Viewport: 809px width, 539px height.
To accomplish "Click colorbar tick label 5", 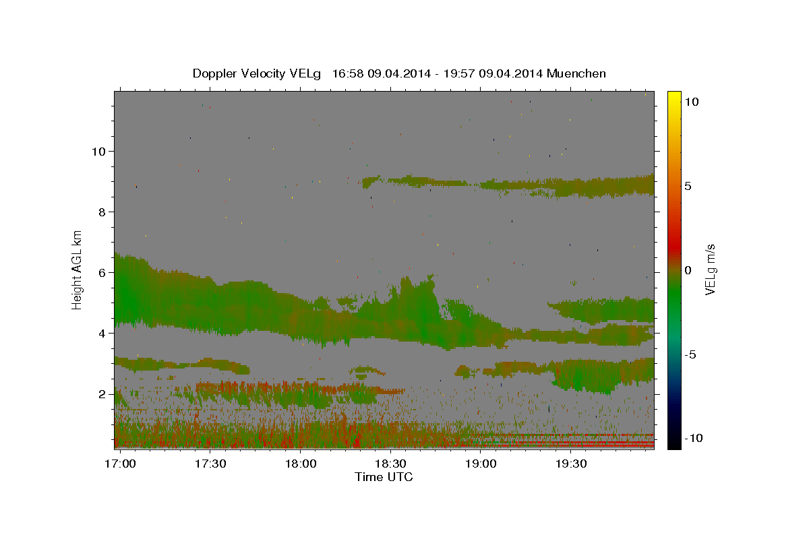I will click(x=688, y=185).
